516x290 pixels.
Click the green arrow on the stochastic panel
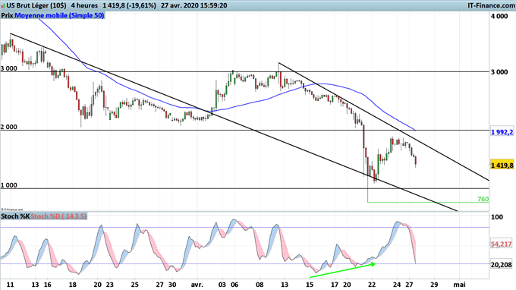(x=342, y=270)
